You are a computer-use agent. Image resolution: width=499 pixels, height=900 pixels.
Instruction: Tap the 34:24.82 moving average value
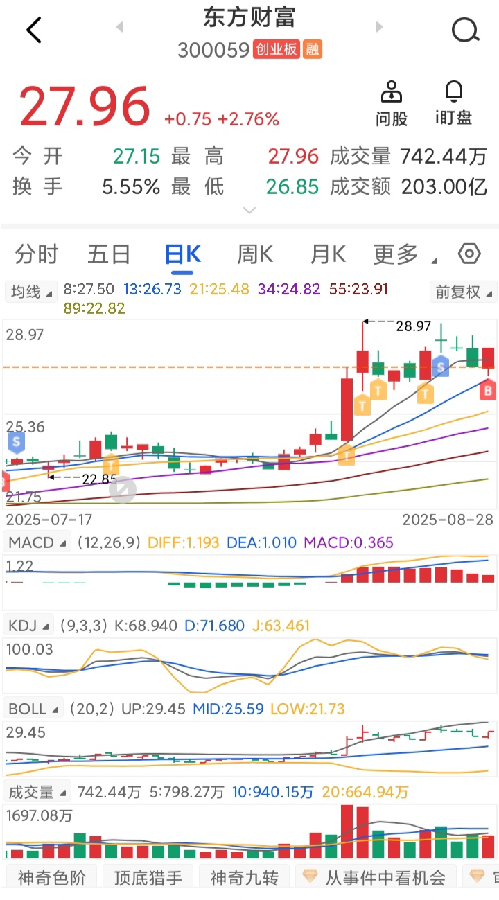tap(288, 288)
